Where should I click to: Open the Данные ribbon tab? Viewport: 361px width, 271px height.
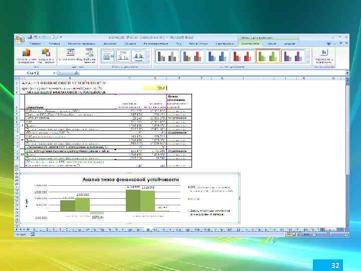[130, 44]
